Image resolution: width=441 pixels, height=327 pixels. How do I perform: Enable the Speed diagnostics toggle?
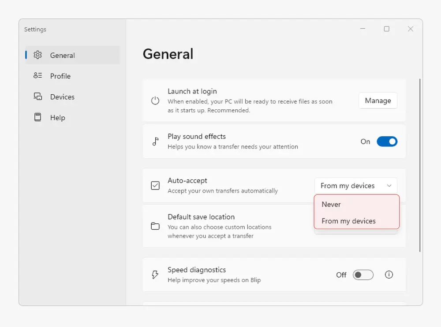tap(363, 275)
